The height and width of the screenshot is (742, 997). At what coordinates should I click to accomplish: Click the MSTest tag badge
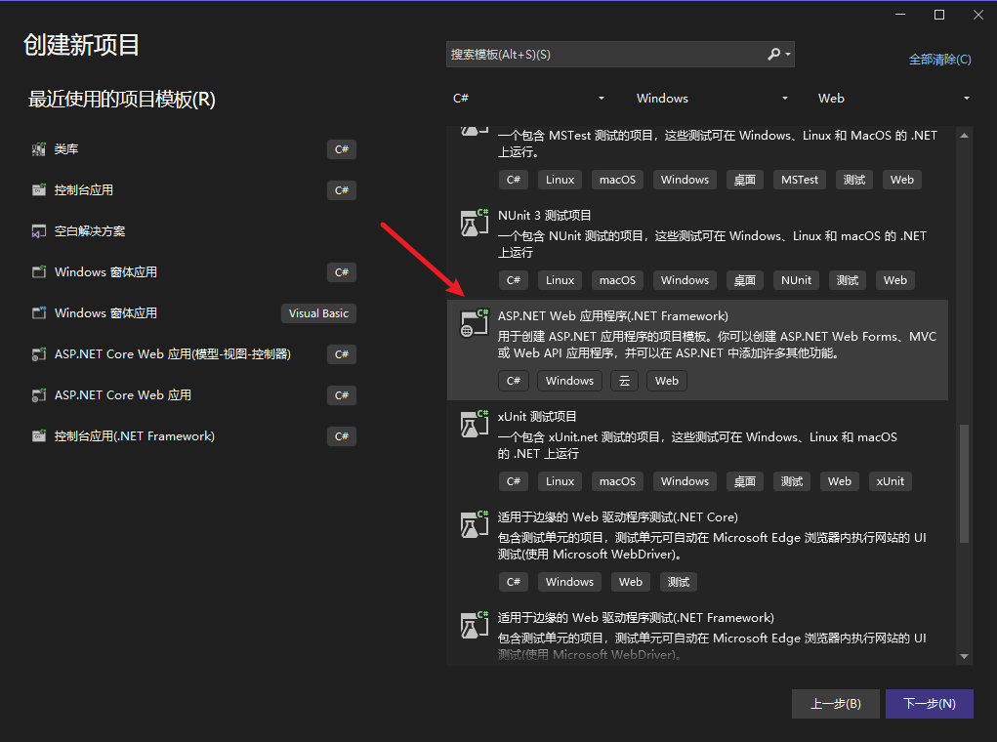click(799, 180)
